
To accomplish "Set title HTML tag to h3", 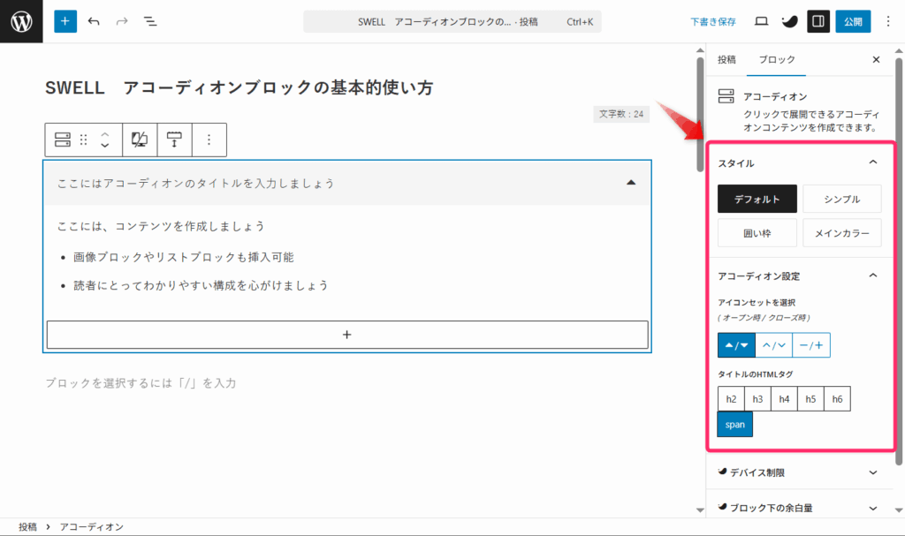I will click(757, 398).
